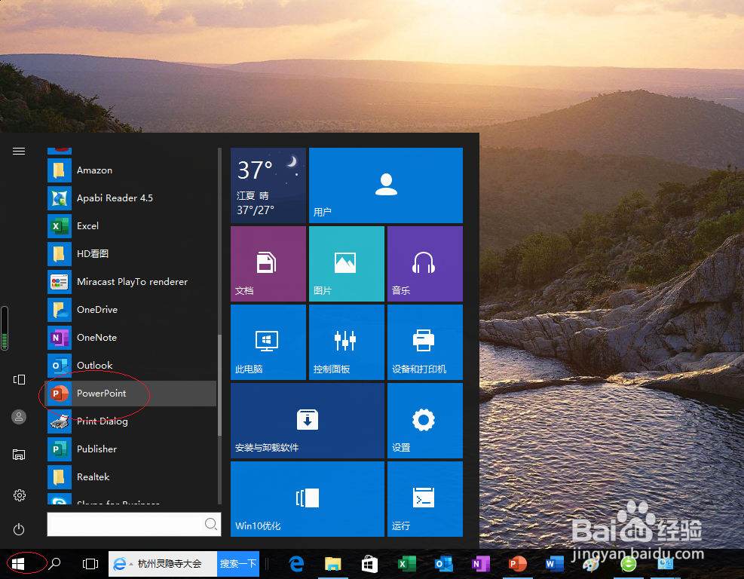Launch Outlook from the app list
This screenshot has width=744, height=579.
click(x=131, y=366)
